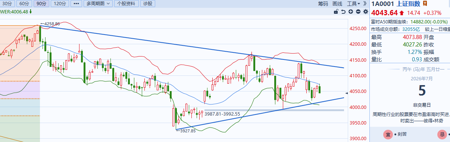The width and height of the screenshot is (450, 142).
Task: Click the undo arrow icon
Action: pos(343,12)
